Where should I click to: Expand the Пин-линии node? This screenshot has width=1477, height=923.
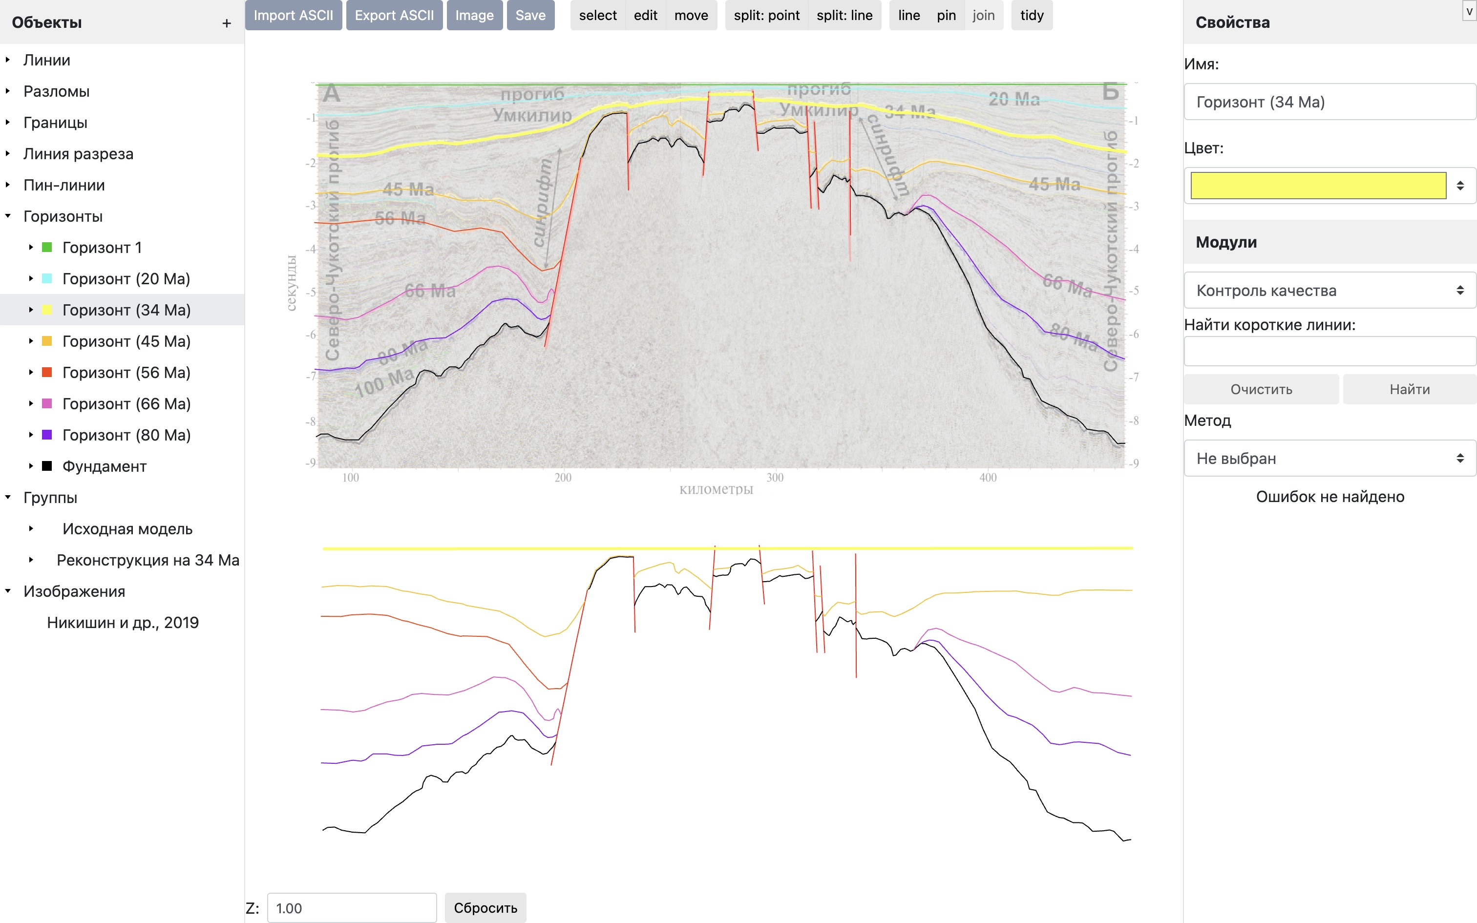8,185
